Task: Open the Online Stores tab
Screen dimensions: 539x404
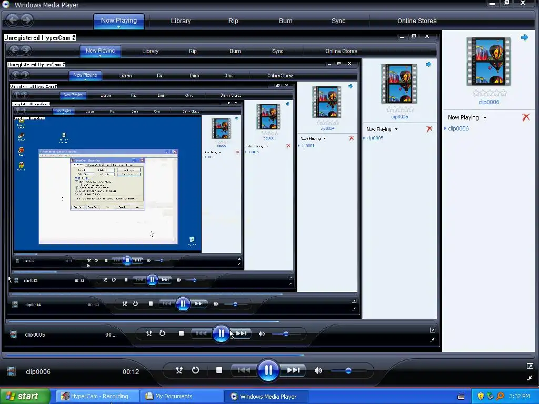Action: pyautogui.click(x=417, y=21)
